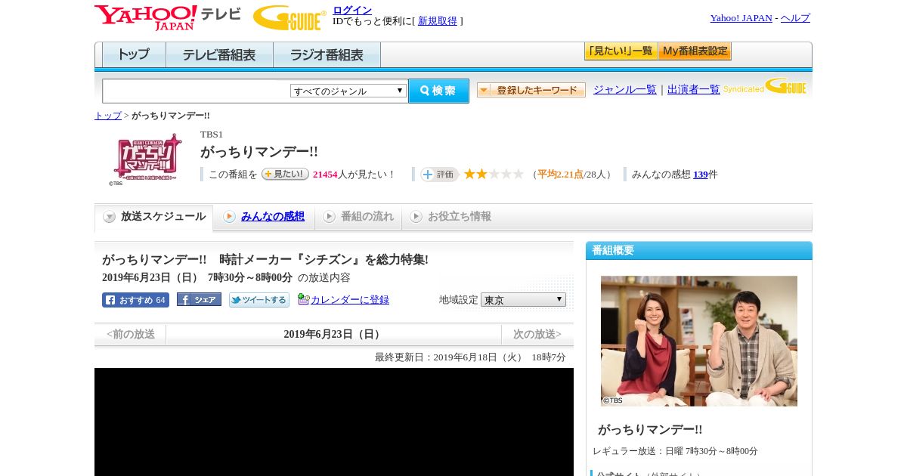The image size is (907, 476).
Task: Click the Facebook おすすめ 64 button
Action: [x=135, y=300]
